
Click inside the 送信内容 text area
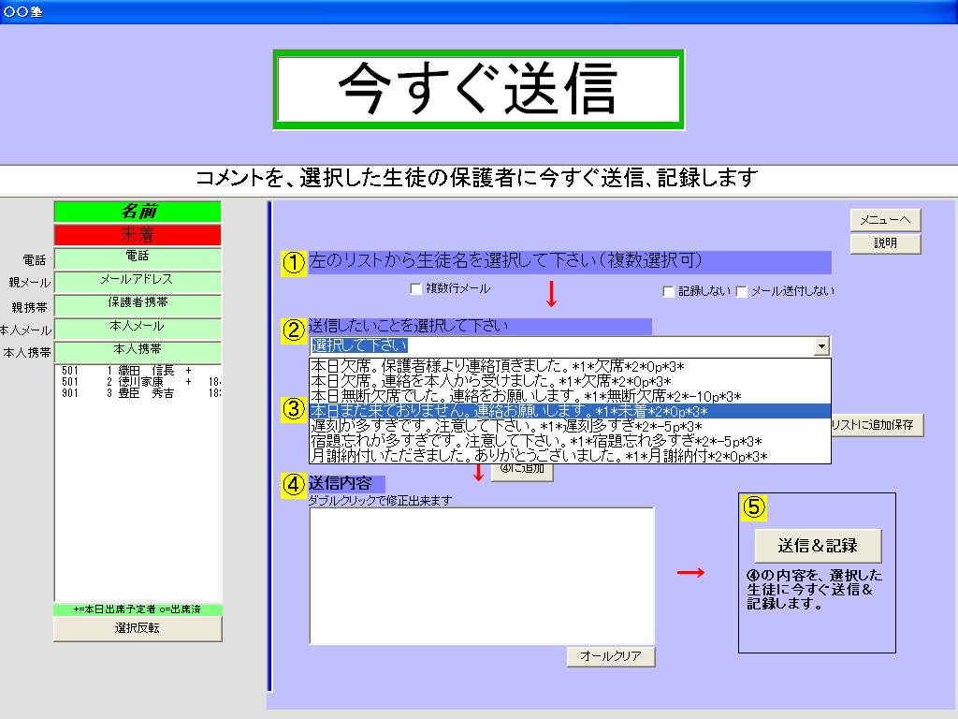pyautogui.click(x=482, y=576)
